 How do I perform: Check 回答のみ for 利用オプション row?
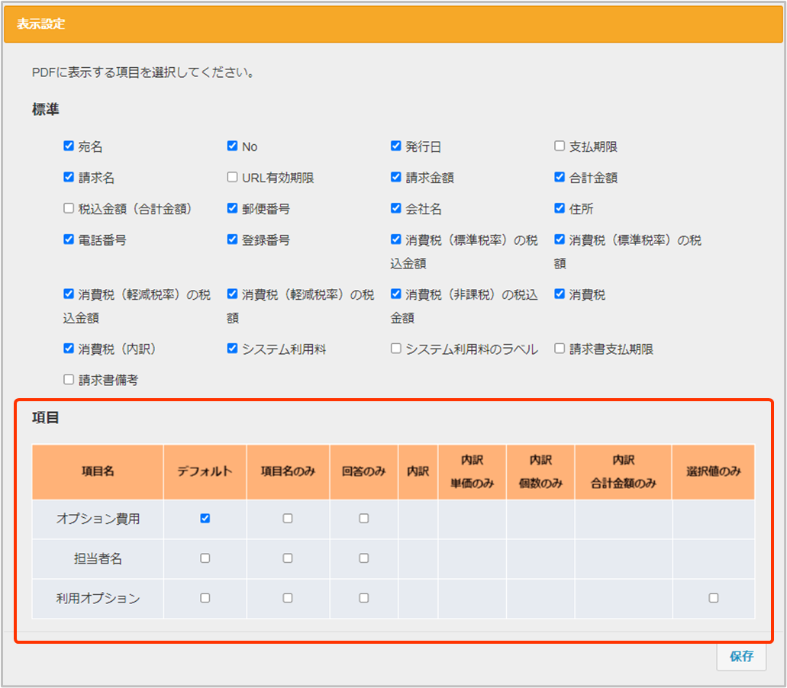pos(363,598)
